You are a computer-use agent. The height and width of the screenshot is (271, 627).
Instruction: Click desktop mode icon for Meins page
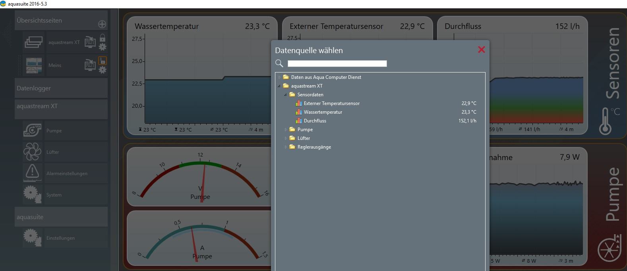[x=90, y=65]
